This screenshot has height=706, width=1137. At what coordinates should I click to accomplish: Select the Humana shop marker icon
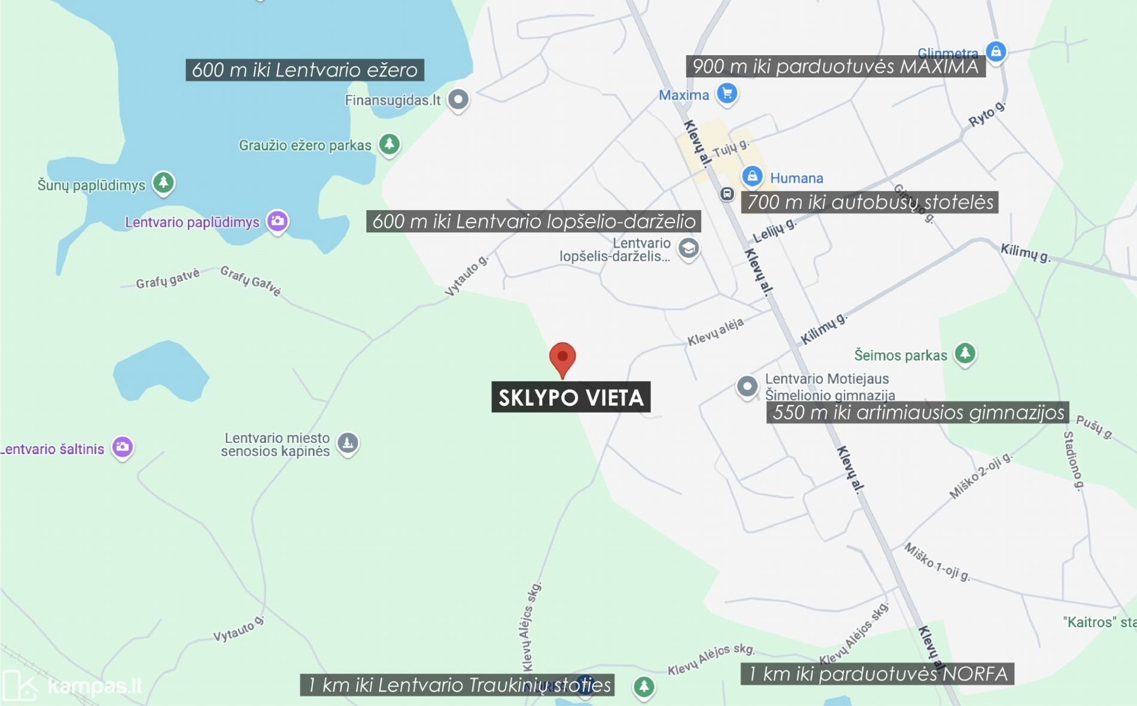click(752, 176)
